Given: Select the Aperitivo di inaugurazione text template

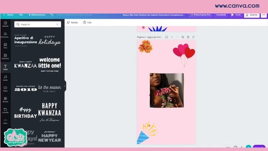Looking at the screenshot, I should click(26, 40).
